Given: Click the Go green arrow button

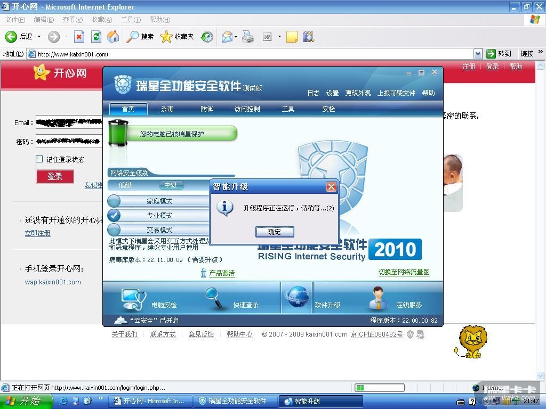Looking at the screenshot, I should pyautogui.click(x=491, y=54).
